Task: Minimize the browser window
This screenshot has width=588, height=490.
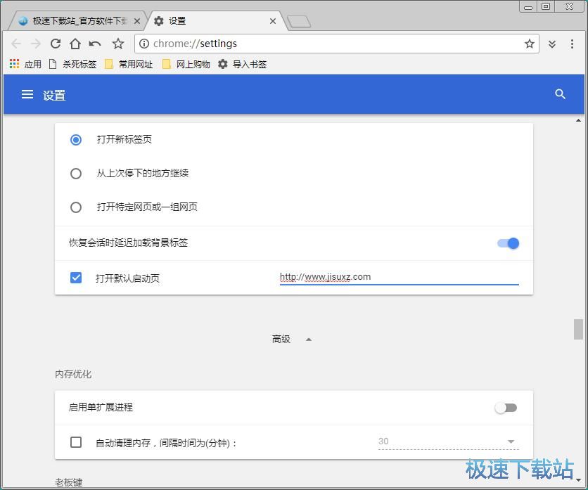Action: [528, 6]
